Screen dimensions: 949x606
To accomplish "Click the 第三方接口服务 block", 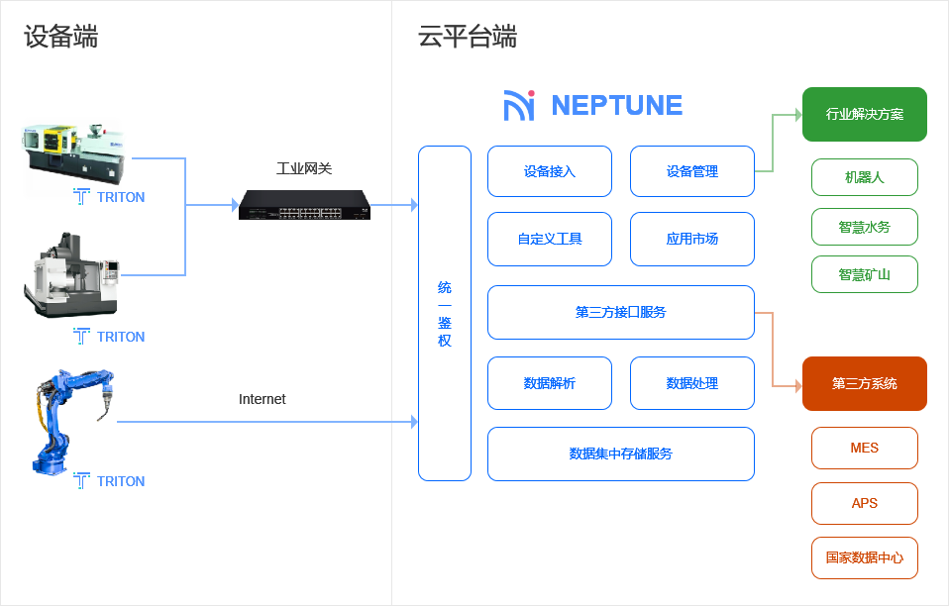I will coord(621,312).
